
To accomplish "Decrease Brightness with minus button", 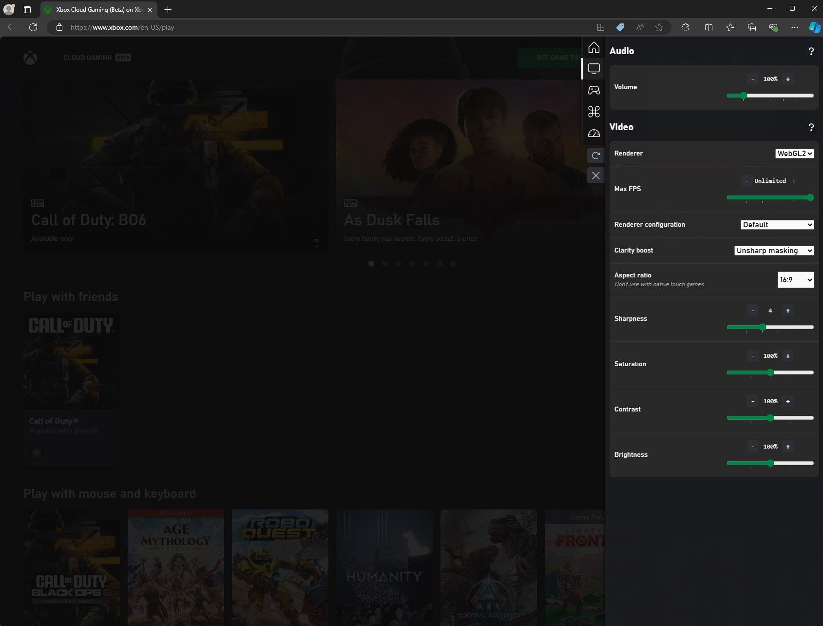I will point(753,447).
